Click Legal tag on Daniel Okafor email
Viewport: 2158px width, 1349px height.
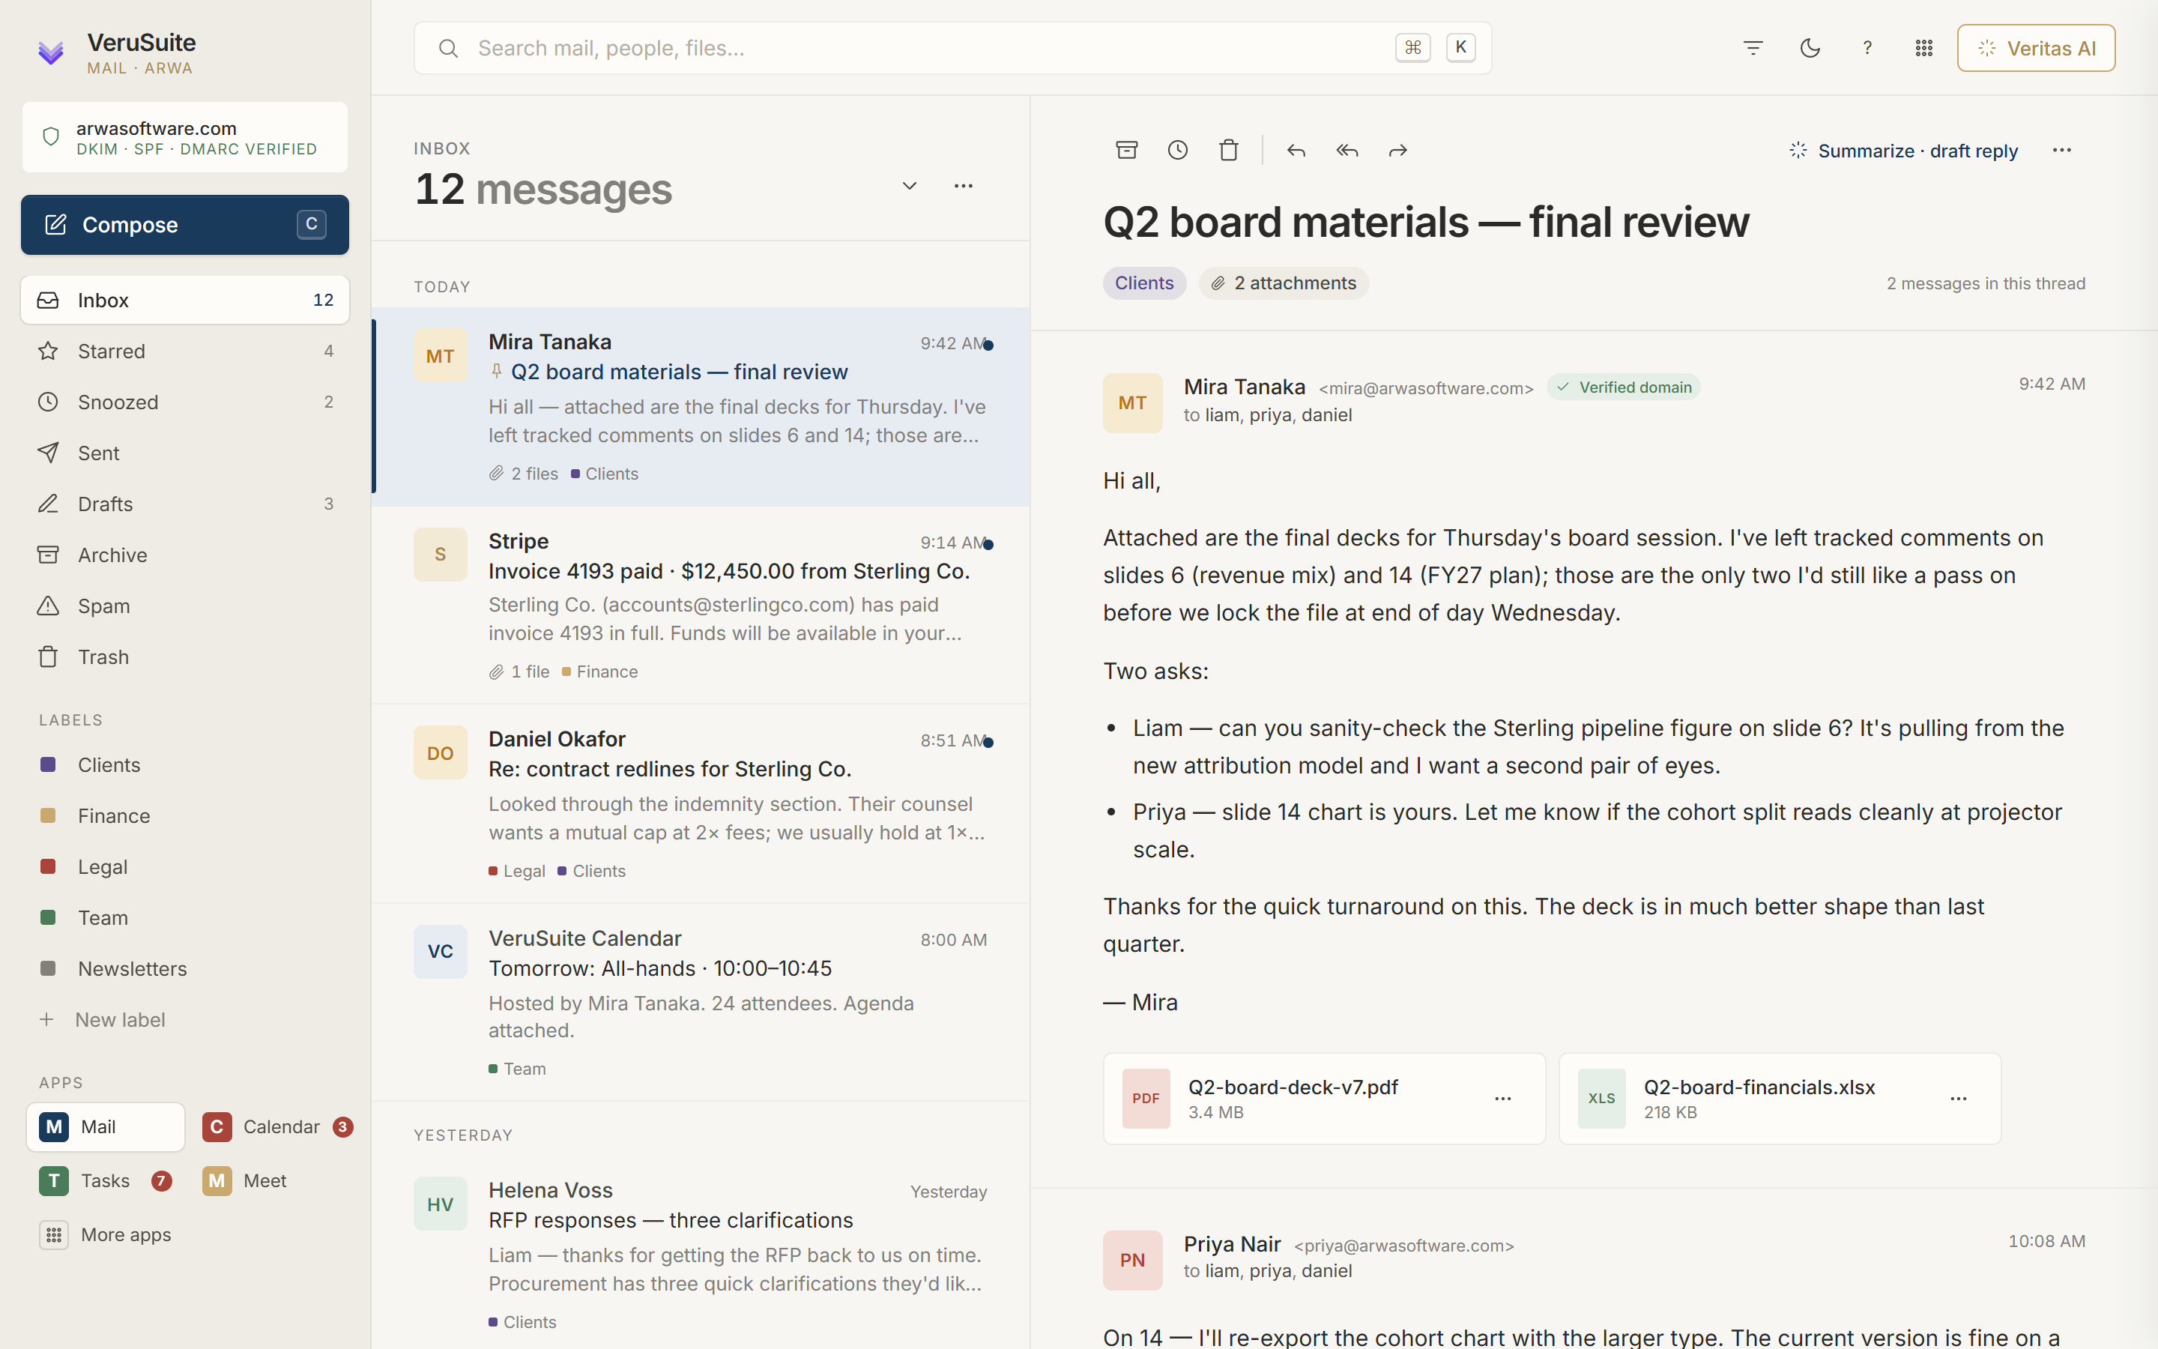click(x=517, y=871)
